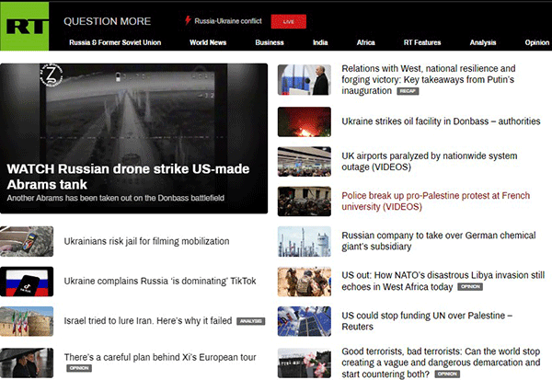Open Ukraine strikes oil facility article
552x380 pixels.
(x=441, y=121)
